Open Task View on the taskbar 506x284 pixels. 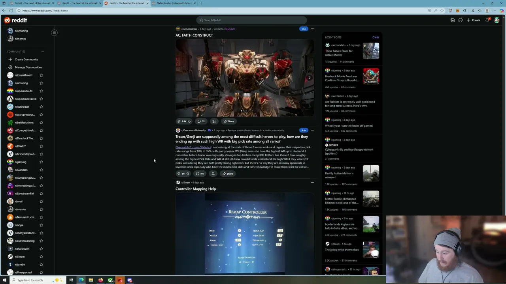(x=71, y=280)
